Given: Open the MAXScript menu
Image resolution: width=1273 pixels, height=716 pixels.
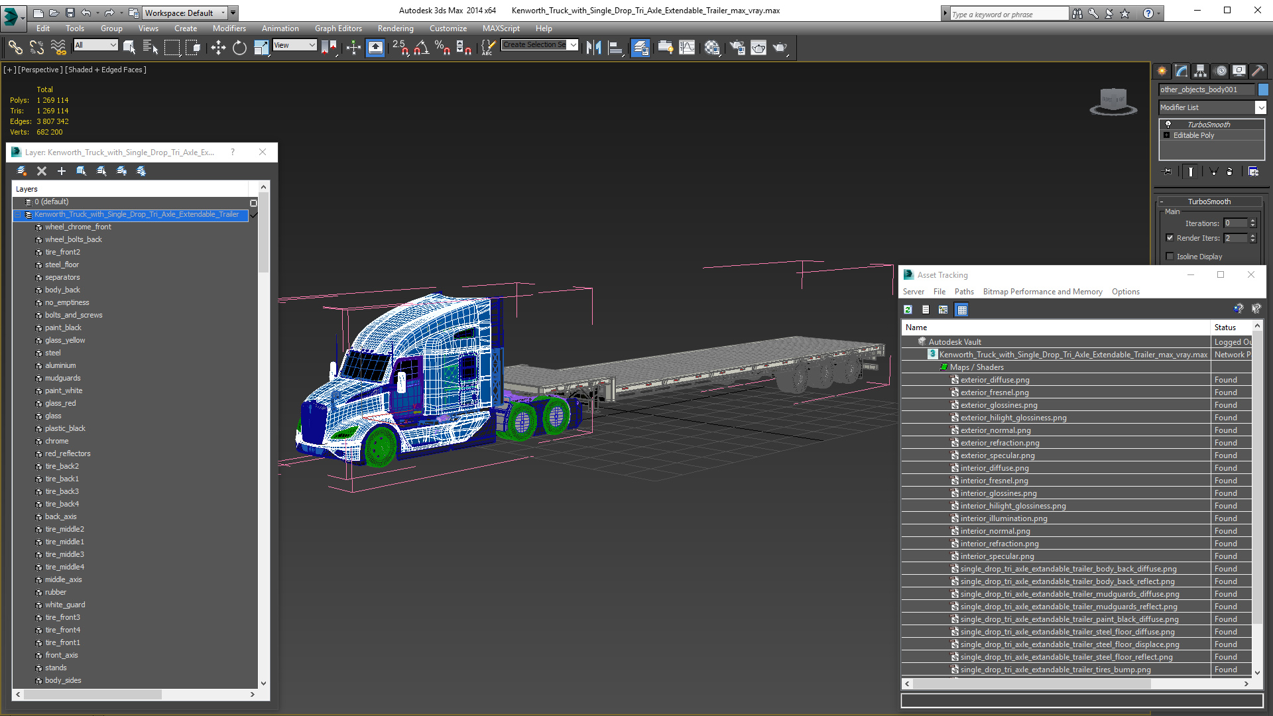Looking at the screenshot, I should click(x=501, y=29).
